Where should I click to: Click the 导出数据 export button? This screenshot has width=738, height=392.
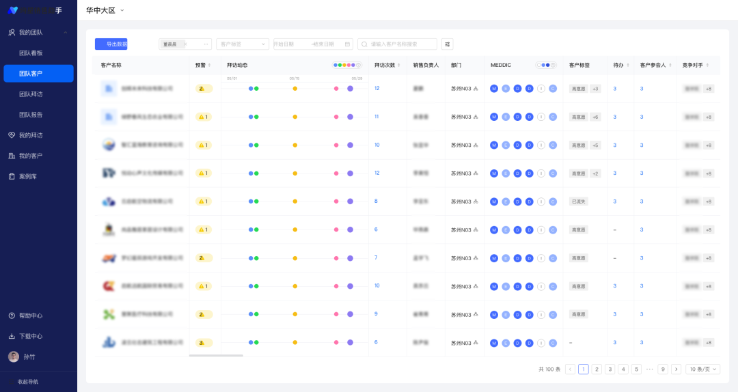(x=111, y=44)
